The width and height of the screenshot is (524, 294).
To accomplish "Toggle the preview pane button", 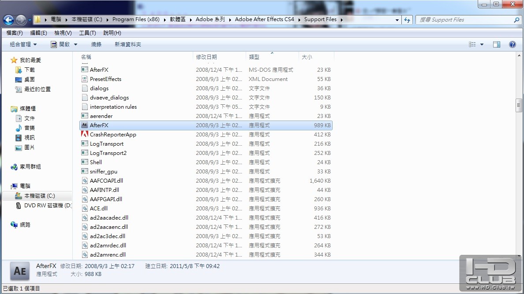I will click(497, 44).
